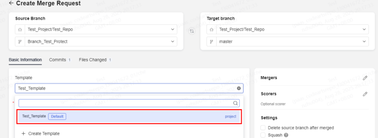Choose the Test_Template Default list entry
Viewport: 378px width, 138px height.
tap(129, 116)
